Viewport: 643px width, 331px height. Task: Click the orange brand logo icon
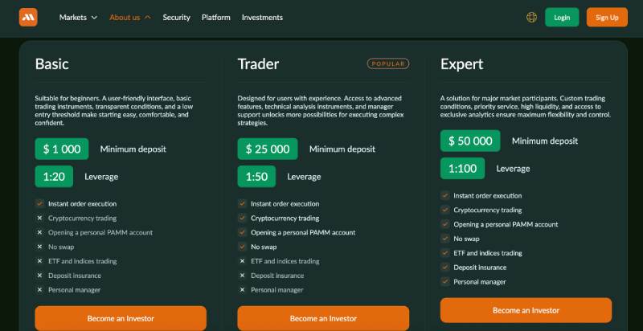28,17
